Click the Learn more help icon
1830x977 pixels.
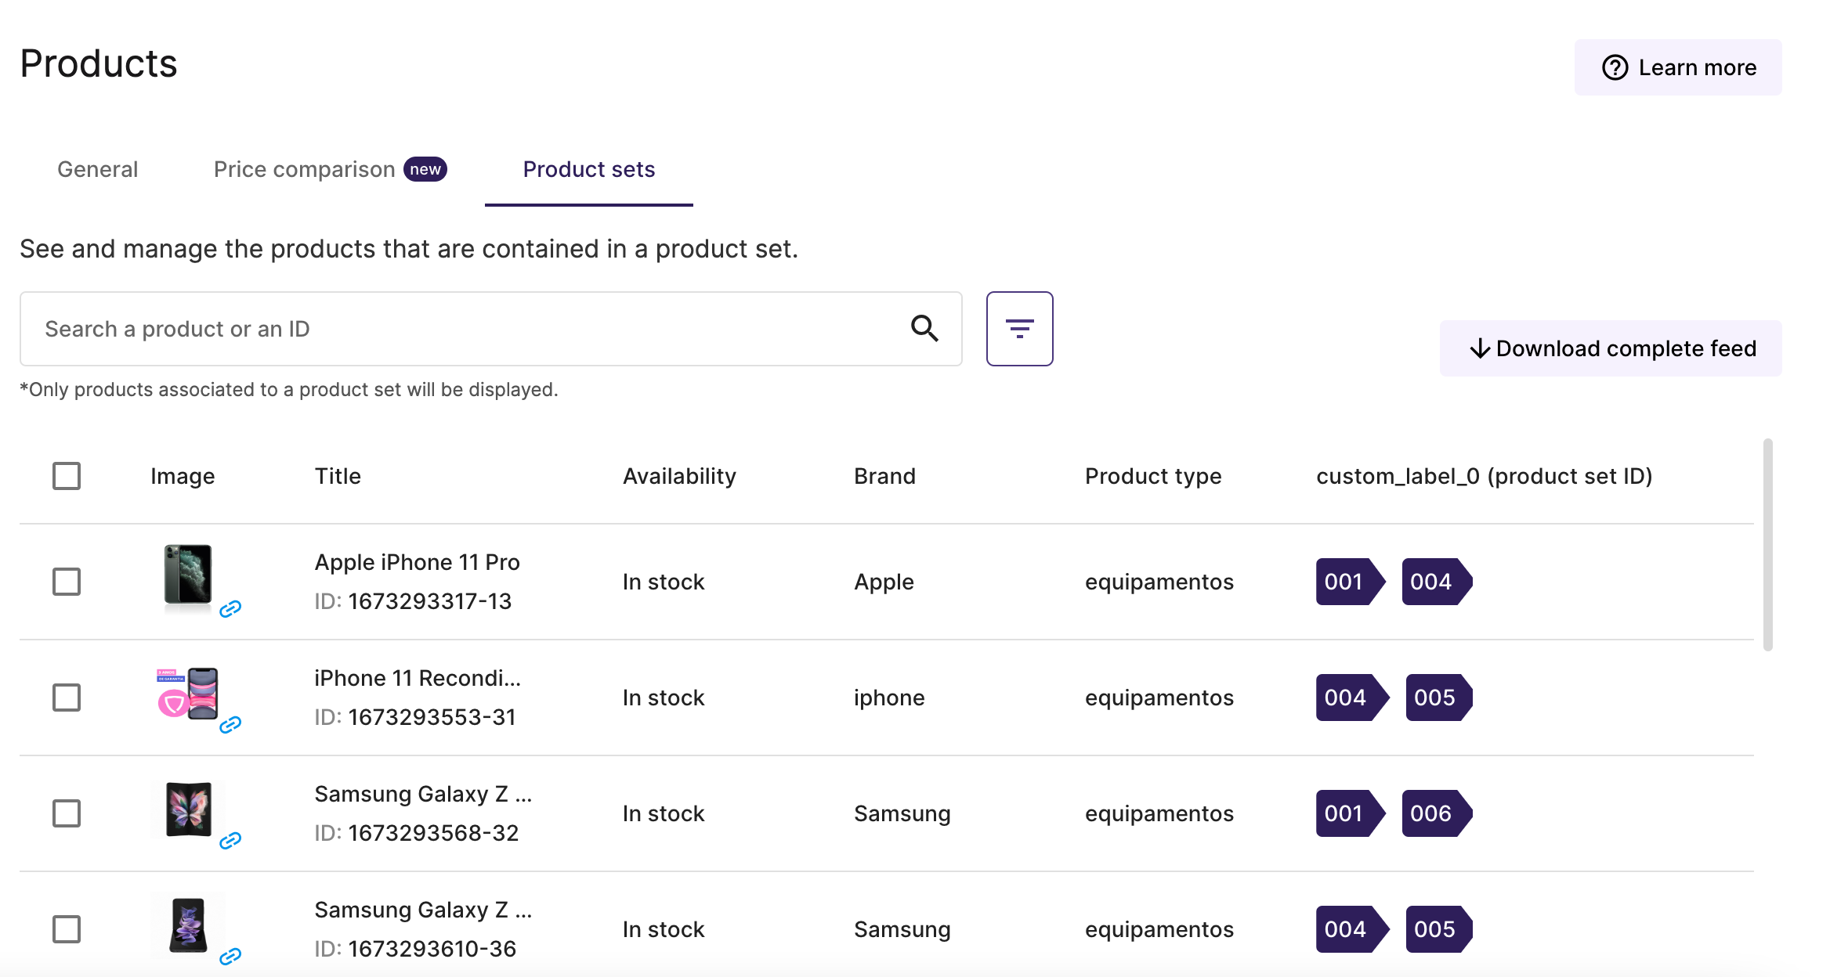click(1615, 68)
